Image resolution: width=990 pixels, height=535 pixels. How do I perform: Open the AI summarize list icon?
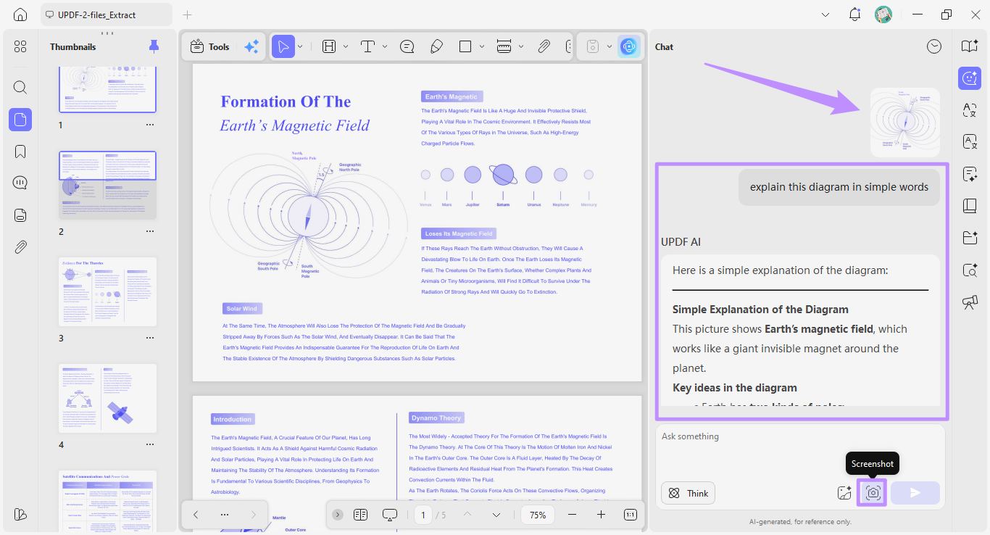[x=970, y=174]
